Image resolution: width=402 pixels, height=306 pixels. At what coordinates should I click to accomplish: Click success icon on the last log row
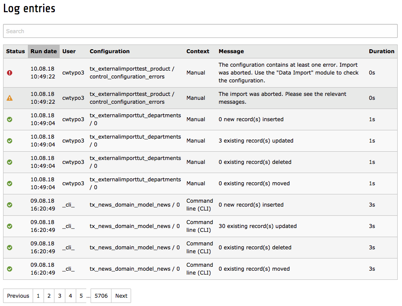click(10, 269)
